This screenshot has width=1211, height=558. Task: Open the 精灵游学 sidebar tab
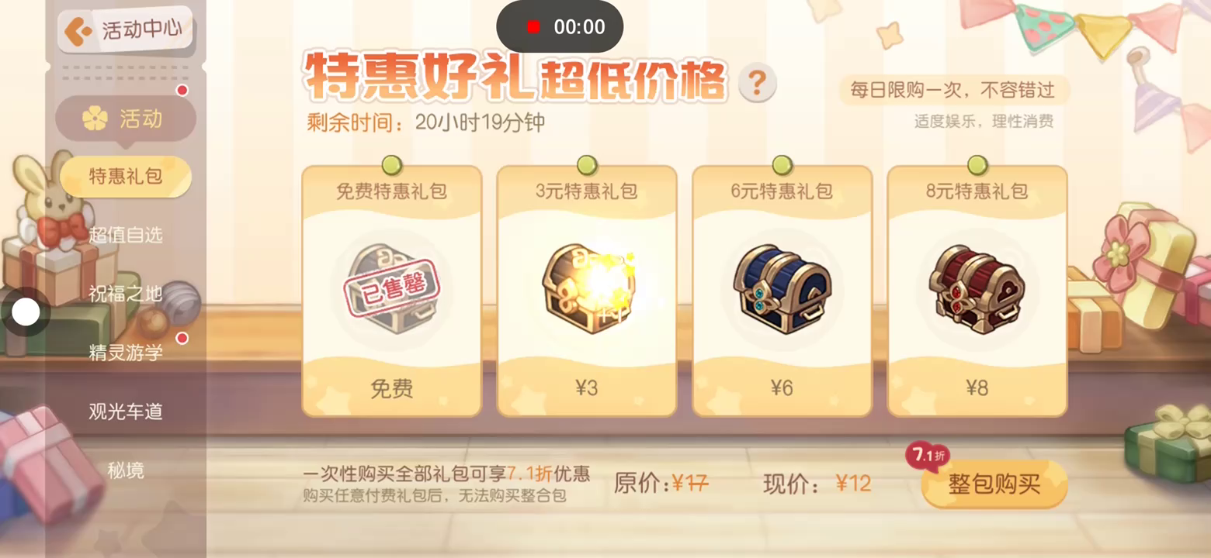click(126, 353)
